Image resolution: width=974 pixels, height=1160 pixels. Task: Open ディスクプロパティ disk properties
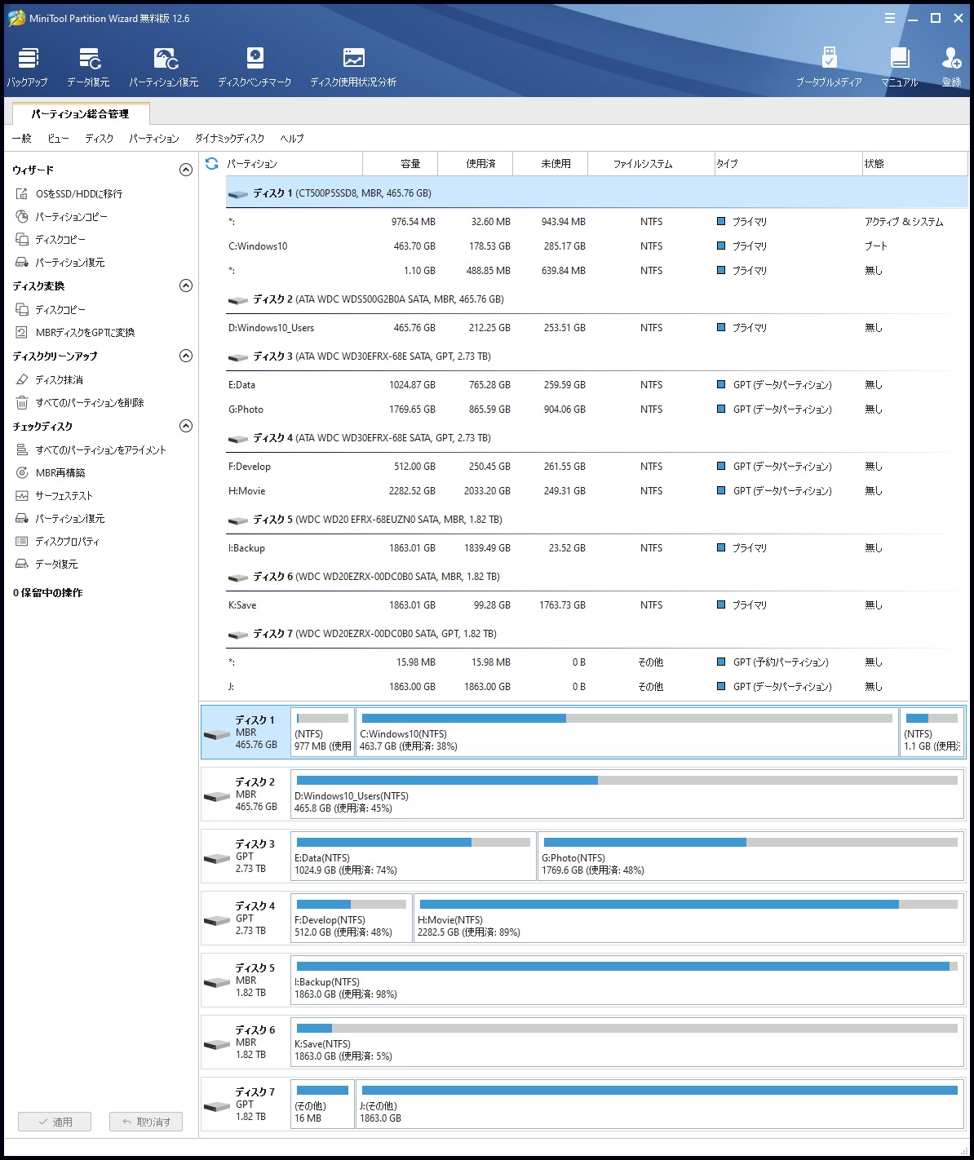coord(58,542)
